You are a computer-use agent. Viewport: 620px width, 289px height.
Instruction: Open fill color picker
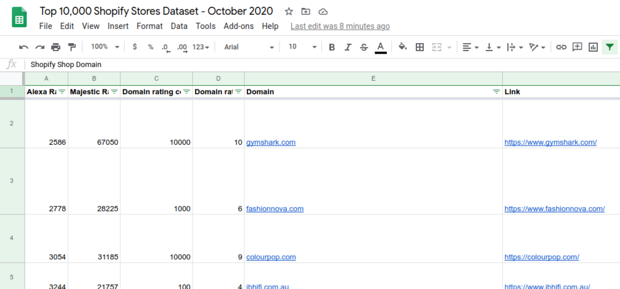coord(402,47)
